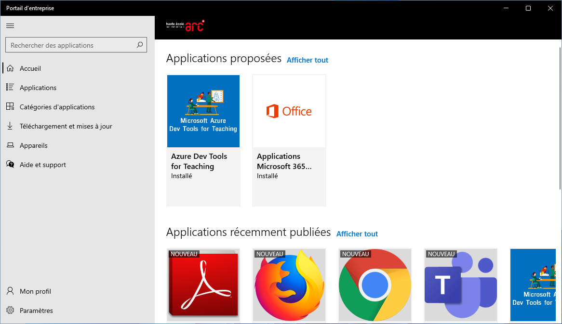This screenshot has height=324, width=562.
Task: Toggle the hamburger navigation menu
Action: (11, 26)
